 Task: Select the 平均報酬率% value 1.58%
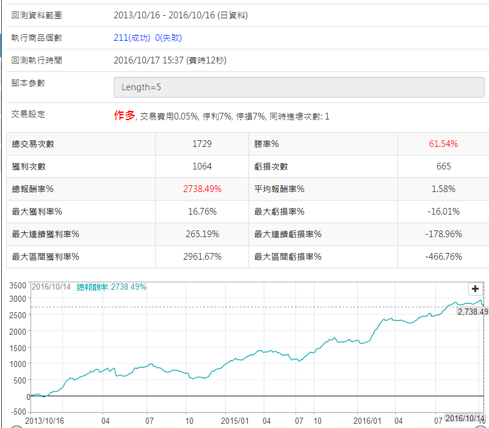click(x=443, y=189)
